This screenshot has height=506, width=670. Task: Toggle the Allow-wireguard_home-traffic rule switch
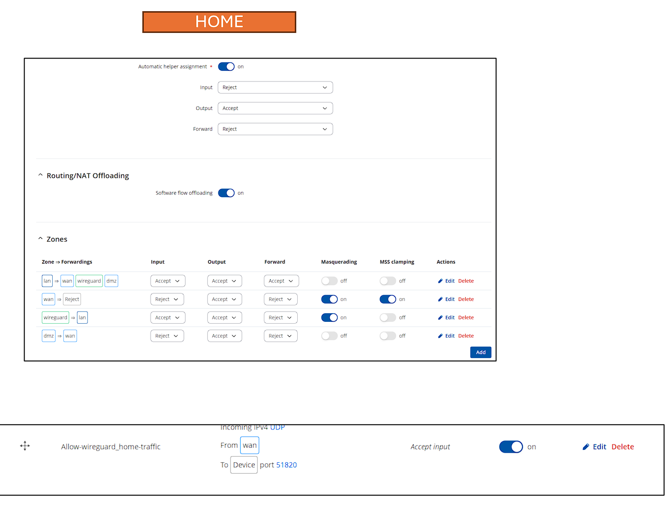click(511, 447)
